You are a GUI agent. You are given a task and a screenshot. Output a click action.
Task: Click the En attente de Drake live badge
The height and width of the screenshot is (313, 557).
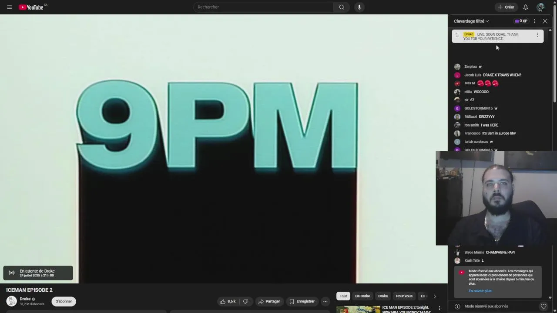click(38, 273)
